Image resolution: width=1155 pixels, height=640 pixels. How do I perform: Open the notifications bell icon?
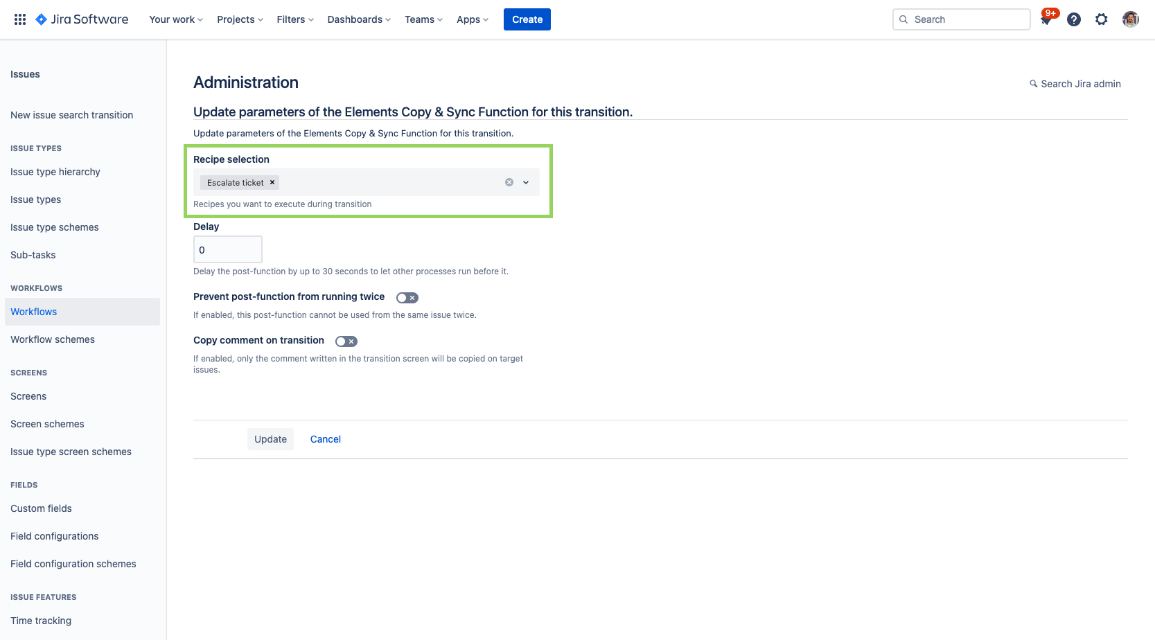1046,20
